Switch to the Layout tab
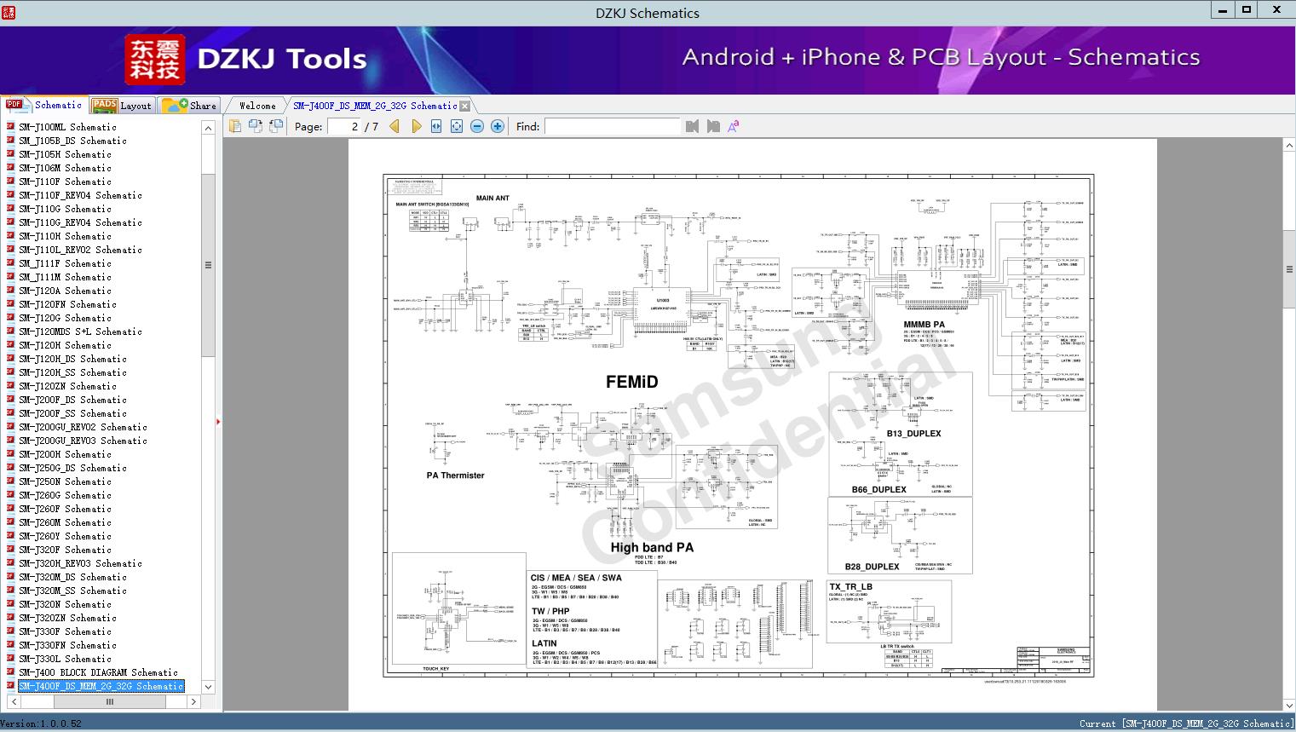 [x=122, y=106]
